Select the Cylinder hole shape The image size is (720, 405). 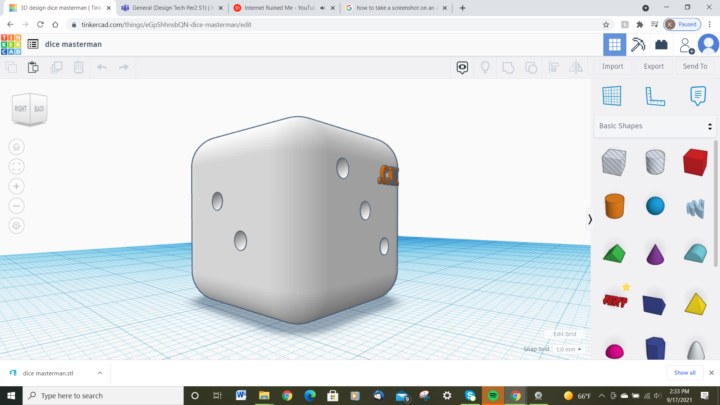point(655,162)
